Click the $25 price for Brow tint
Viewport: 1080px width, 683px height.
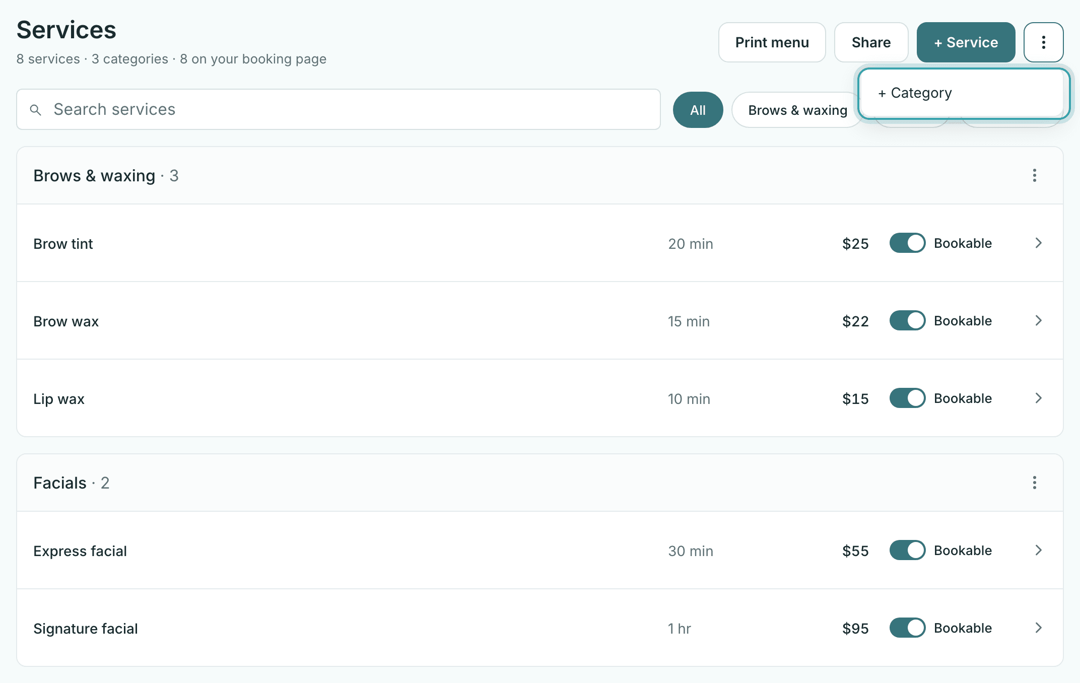click(855, 244)
